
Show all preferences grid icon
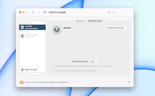[x=45, y=12]
